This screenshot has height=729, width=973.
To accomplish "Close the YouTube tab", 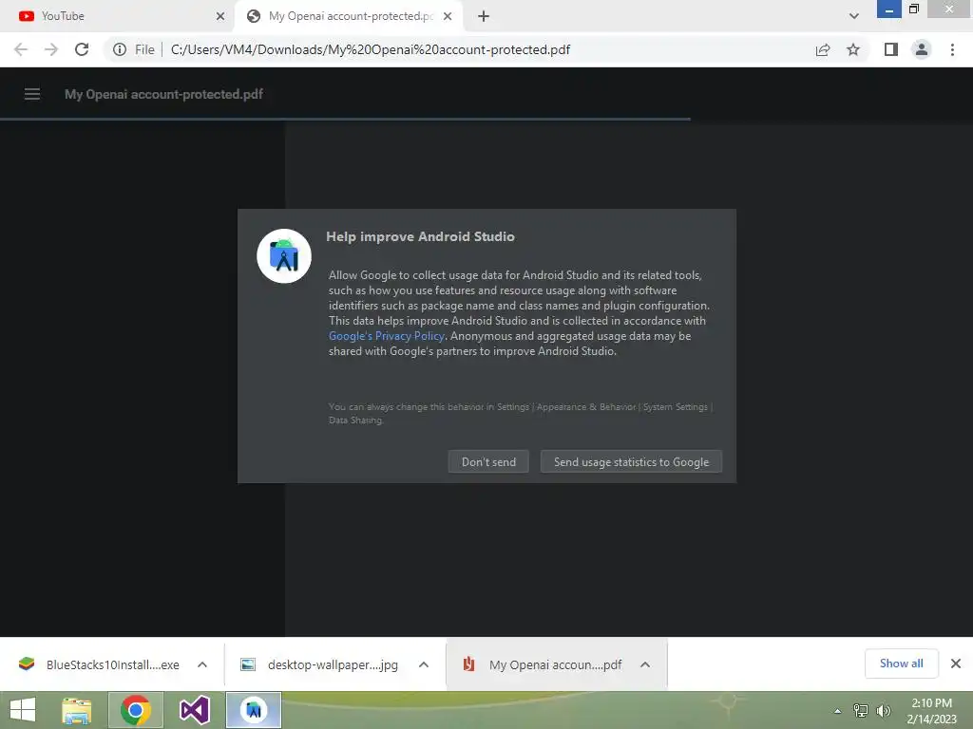I will click(x=220, y=16).
